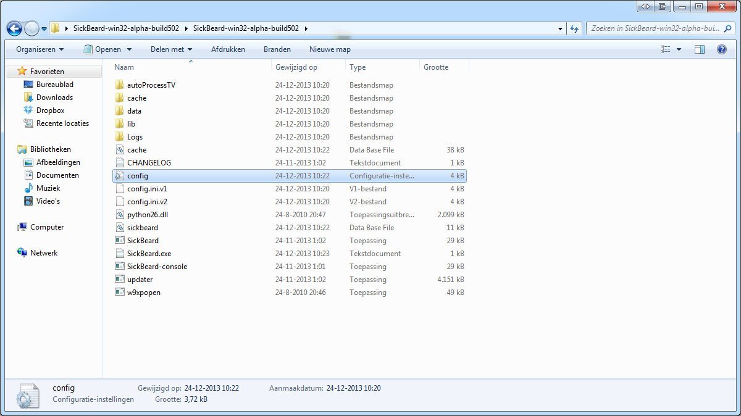The image size is (741, 416).
Task: Select the sickbeard Data Base File icon
Action: pos(120,228)
